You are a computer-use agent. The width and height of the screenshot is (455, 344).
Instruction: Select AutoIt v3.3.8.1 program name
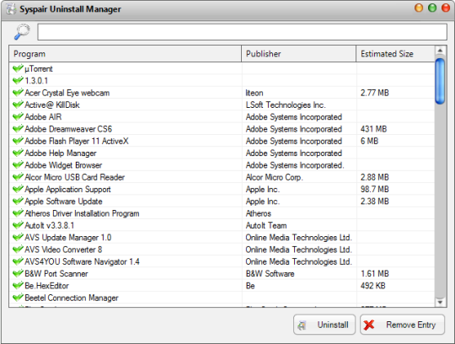50,225
